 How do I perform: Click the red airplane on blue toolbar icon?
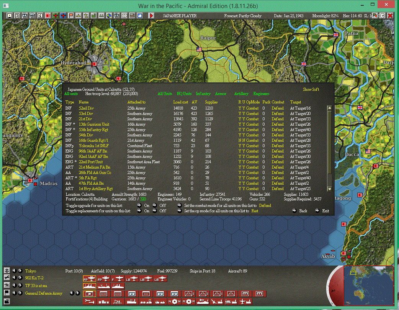(63, 16)
